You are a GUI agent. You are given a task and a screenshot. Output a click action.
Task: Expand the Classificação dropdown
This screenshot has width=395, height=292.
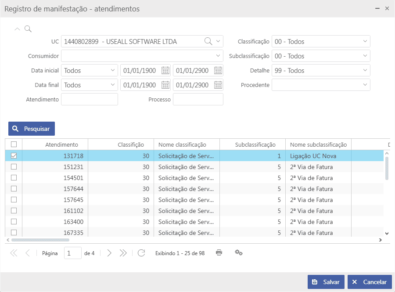point(365,41)
